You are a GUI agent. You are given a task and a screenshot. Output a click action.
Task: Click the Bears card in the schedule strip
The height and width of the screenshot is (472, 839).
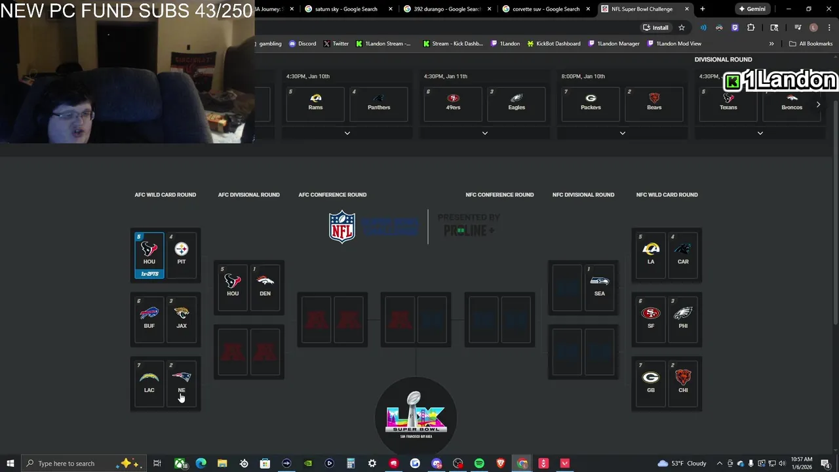tap(654, 104)
